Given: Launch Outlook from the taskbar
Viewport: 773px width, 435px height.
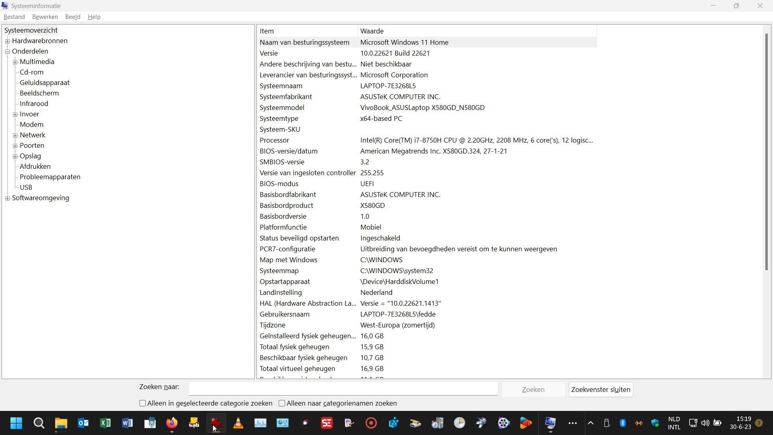Looking at the screenshot, I should (x=83, y=423).
